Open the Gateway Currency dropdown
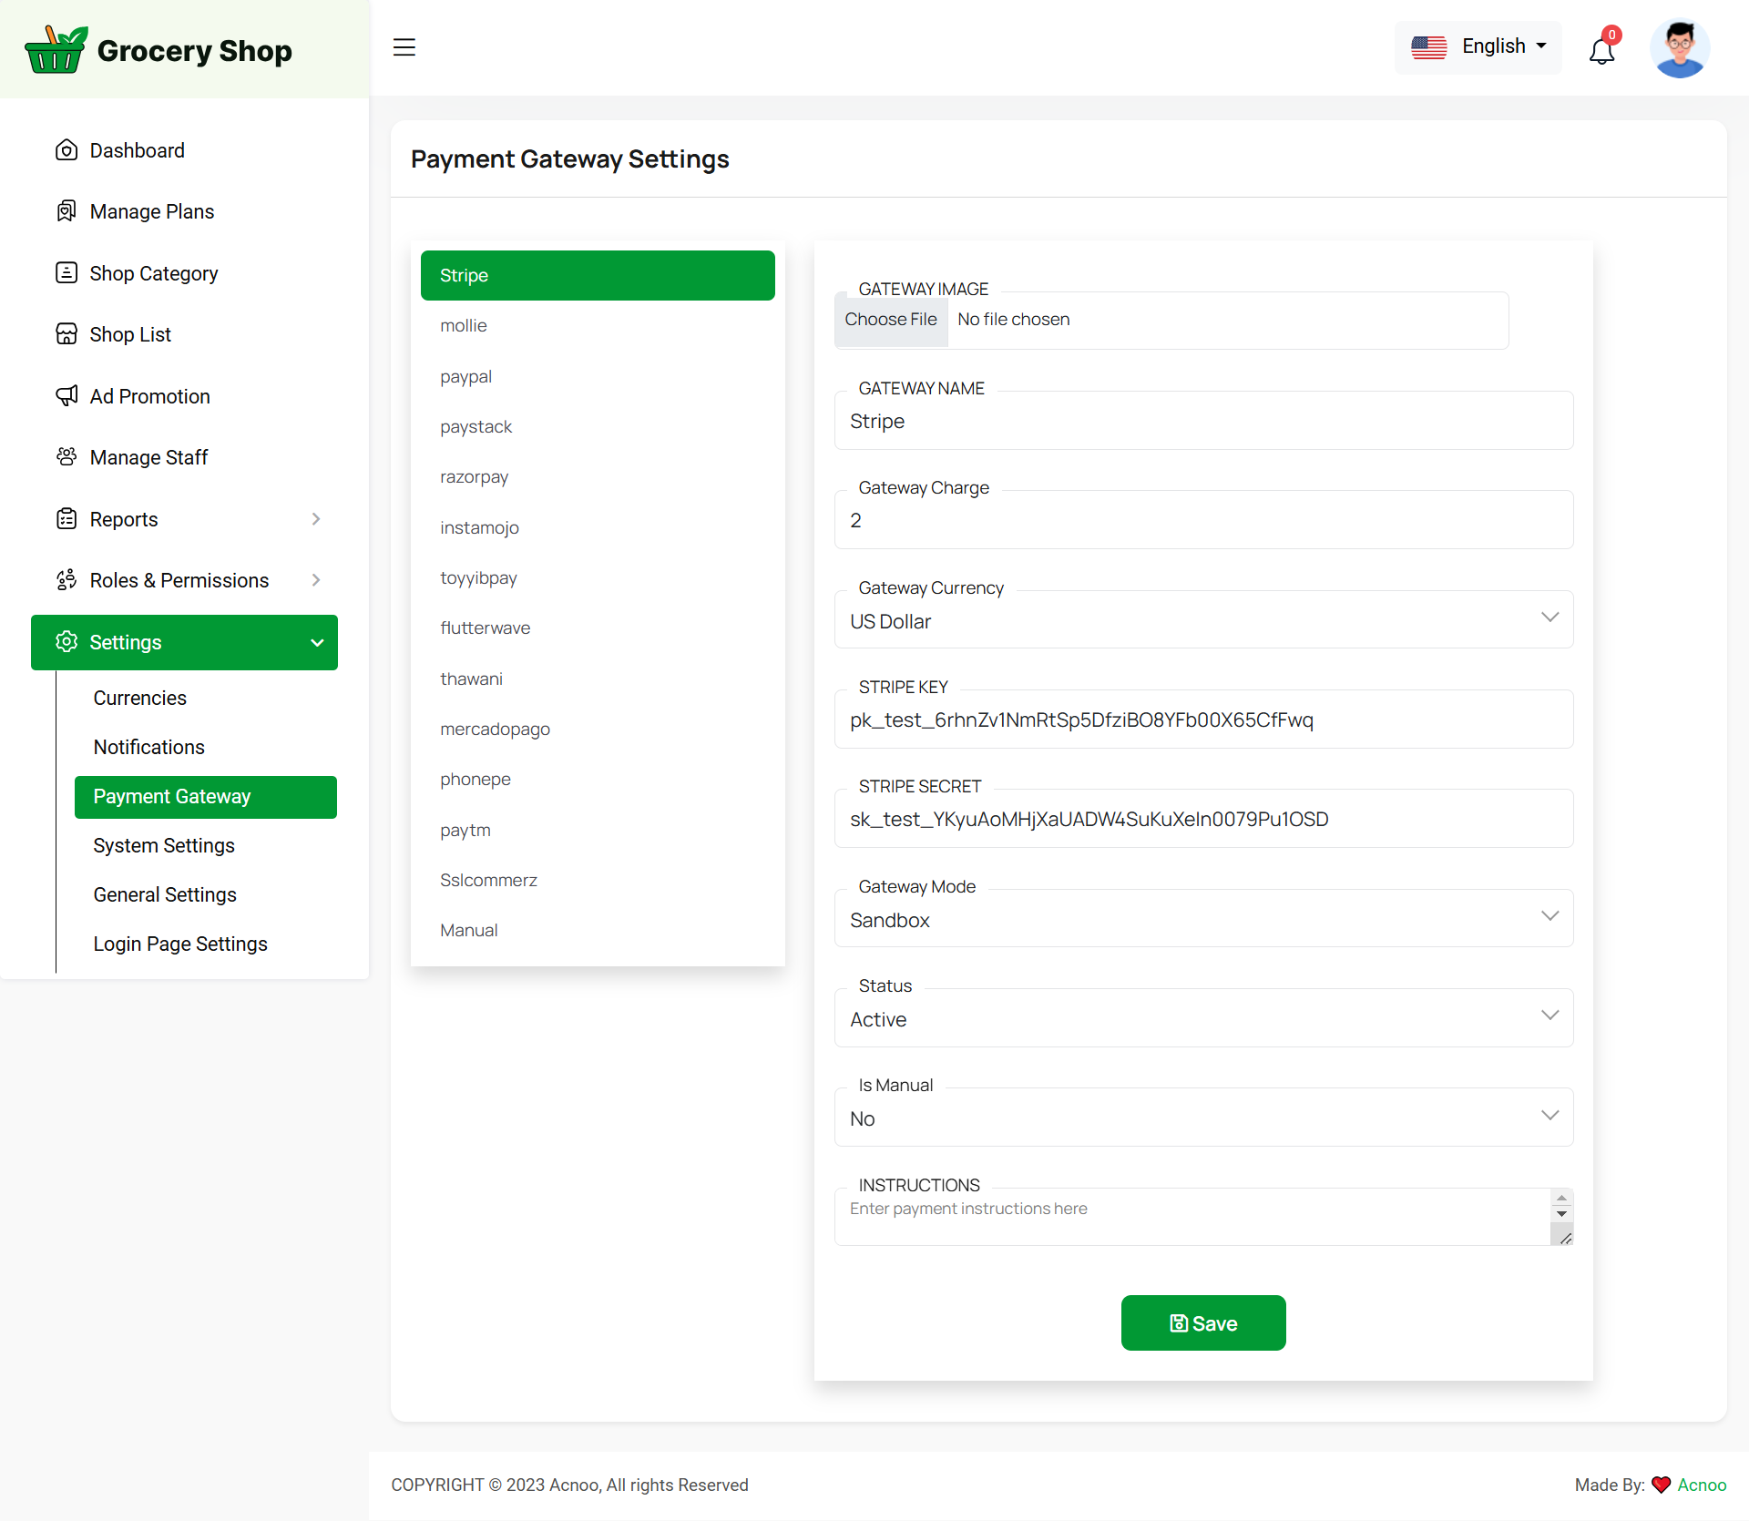 pyautogui.click(x=1202, y=620)
